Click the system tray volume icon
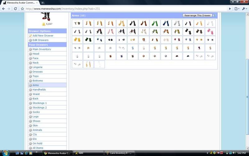 234,153
